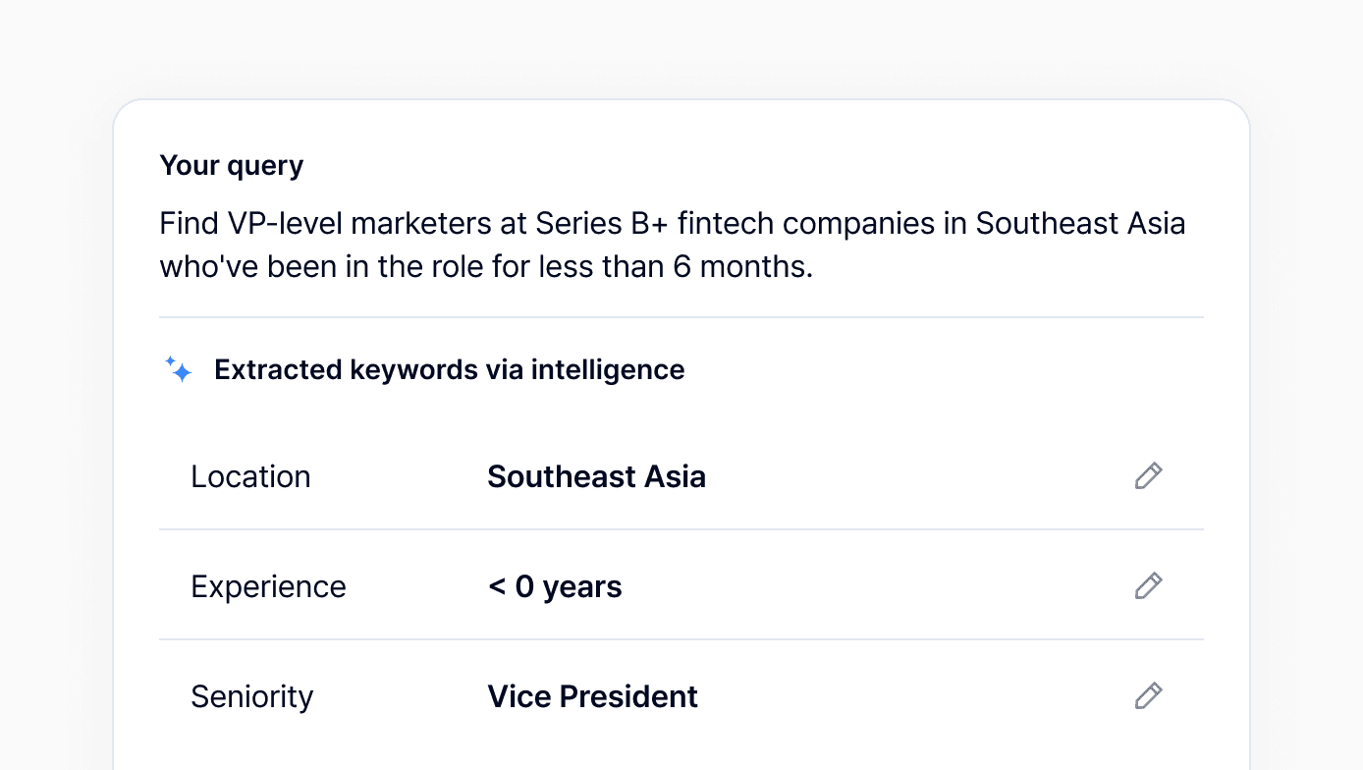Edit the Location keyword with pencil icon
This screenshot has height=770, width=1363.
[1148, 476]
